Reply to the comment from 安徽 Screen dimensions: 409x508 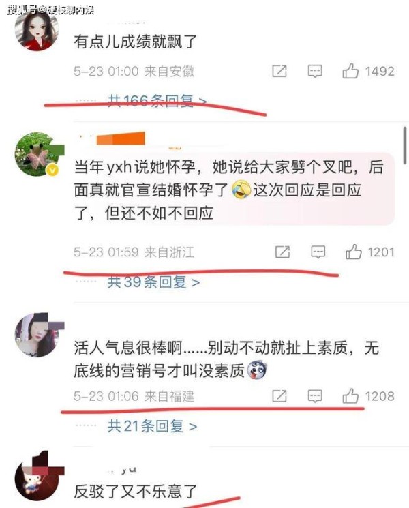click(x=315, y=71)
